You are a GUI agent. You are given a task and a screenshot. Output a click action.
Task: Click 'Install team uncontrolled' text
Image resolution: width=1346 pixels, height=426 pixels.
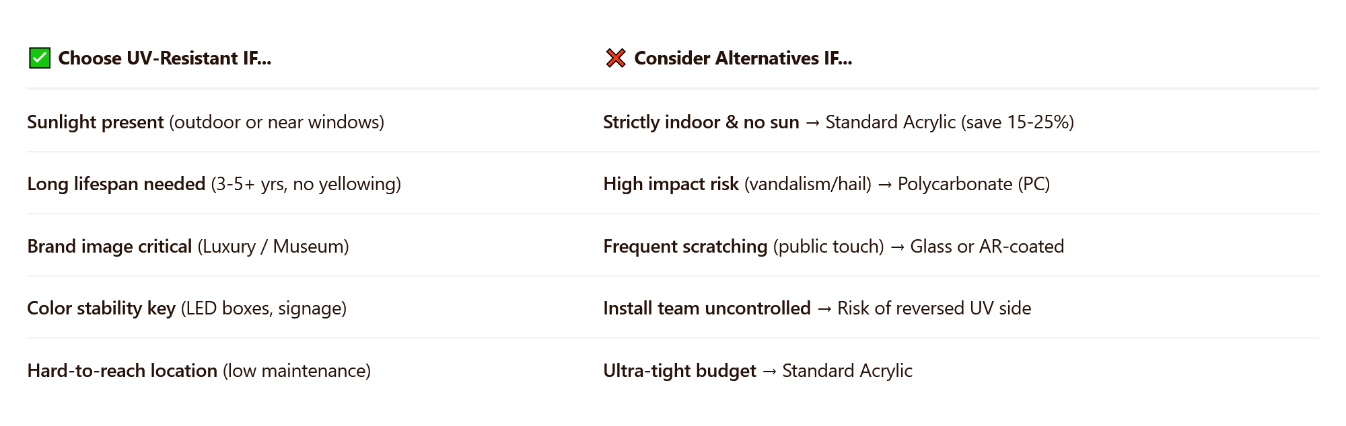(707, 308)
